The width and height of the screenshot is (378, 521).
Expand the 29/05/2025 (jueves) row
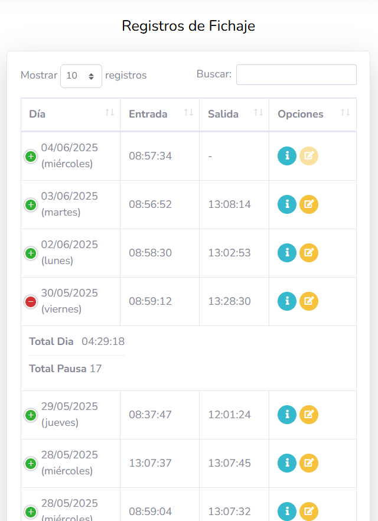click(31, 415)
